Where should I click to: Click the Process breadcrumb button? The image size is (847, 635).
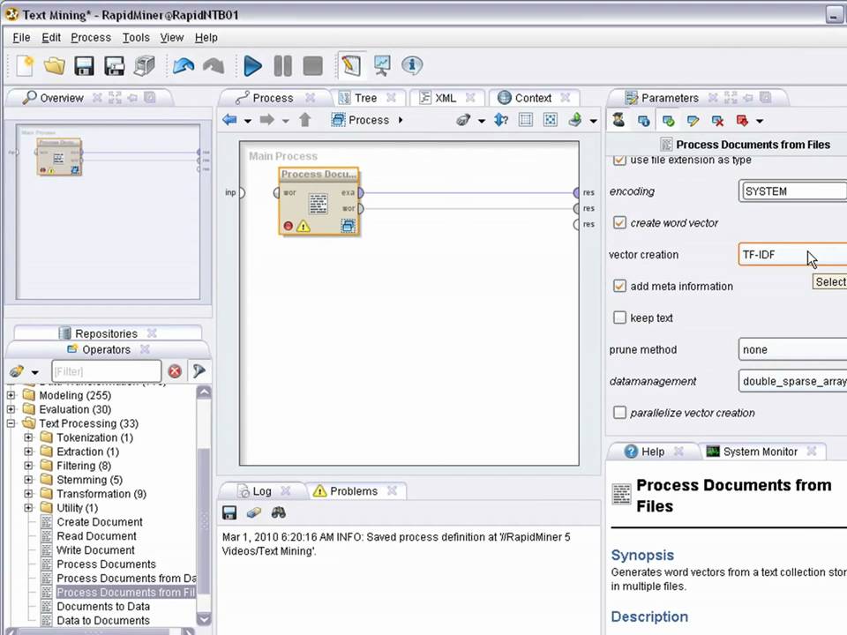coord(368,120)
